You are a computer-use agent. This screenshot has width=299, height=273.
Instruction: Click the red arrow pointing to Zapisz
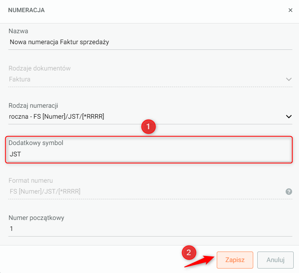tap(201, 260)
